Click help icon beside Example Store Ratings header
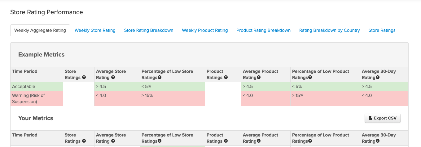The image size is (421, 147). point(84,78)
